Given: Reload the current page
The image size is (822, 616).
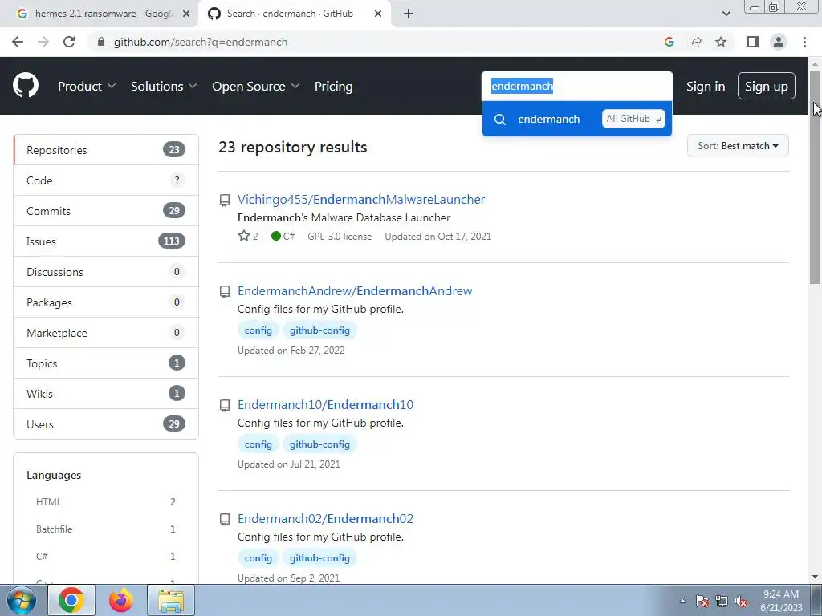Looking at the screenshot, I should point(69,42).
